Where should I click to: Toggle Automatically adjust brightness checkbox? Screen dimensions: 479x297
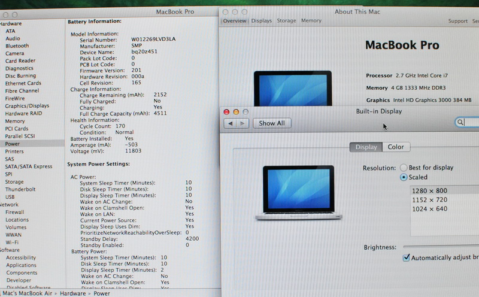[x=407, y=258]
